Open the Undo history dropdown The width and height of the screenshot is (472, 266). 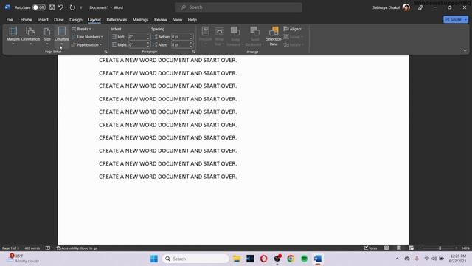point(66,7)
